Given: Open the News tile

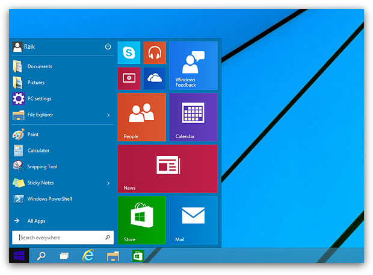Looking at the screenshot, I should pos(167,169).
